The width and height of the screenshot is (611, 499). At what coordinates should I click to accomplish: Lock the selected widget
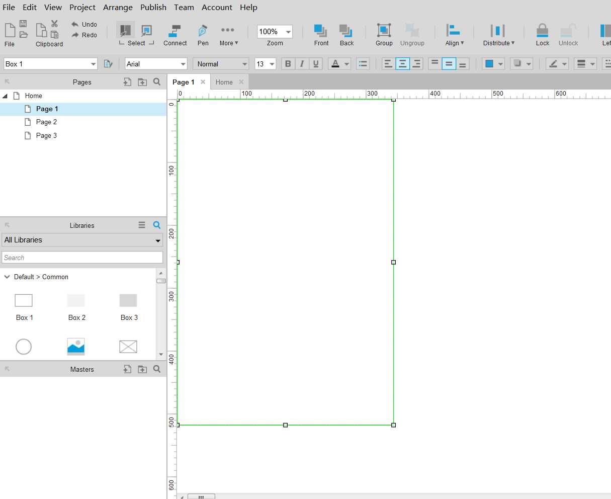[542, 35]
